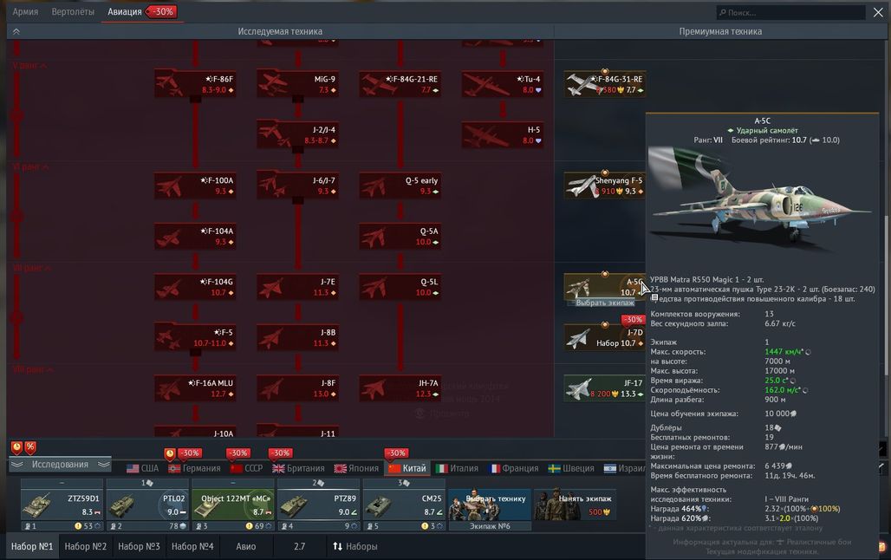This screenshot has height=560, width=891.
Task: Open the Вертолёты tab
Action: tap(73, 11)
